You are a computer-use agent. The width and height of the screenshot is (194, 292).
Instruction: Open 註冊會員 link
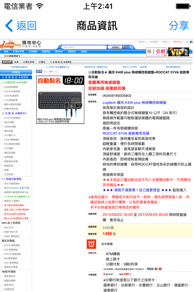[154, 42]
